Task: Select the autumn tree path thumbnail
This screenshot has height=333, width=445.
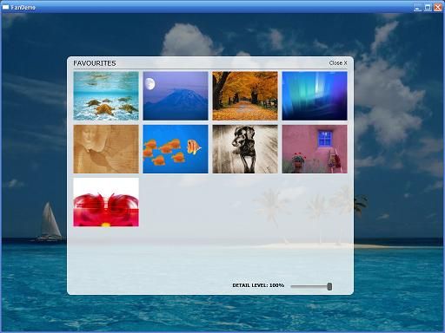Action: (245, 95)
